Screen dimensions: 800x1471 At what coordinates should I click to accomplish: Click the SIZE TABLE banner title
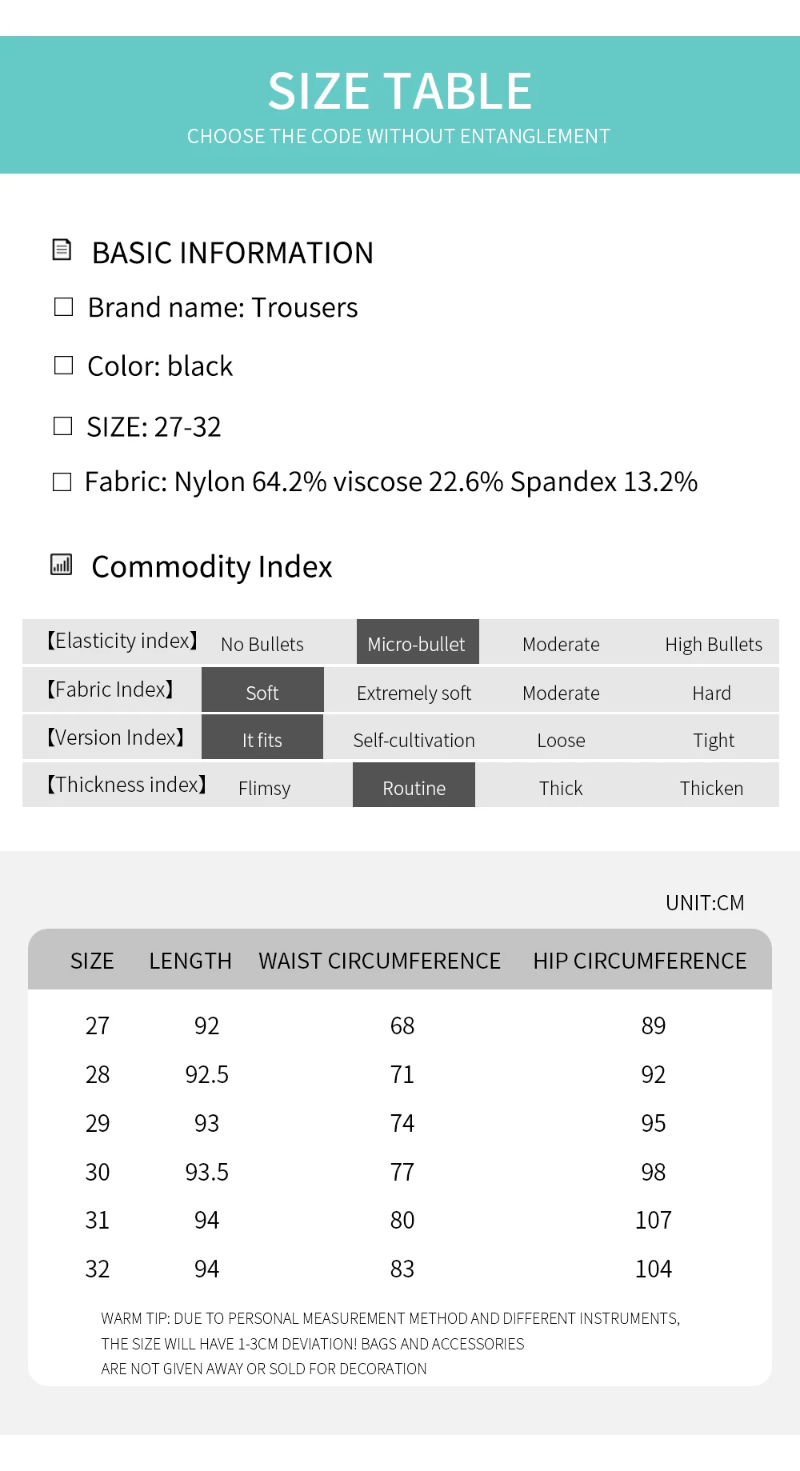[399, 90]
